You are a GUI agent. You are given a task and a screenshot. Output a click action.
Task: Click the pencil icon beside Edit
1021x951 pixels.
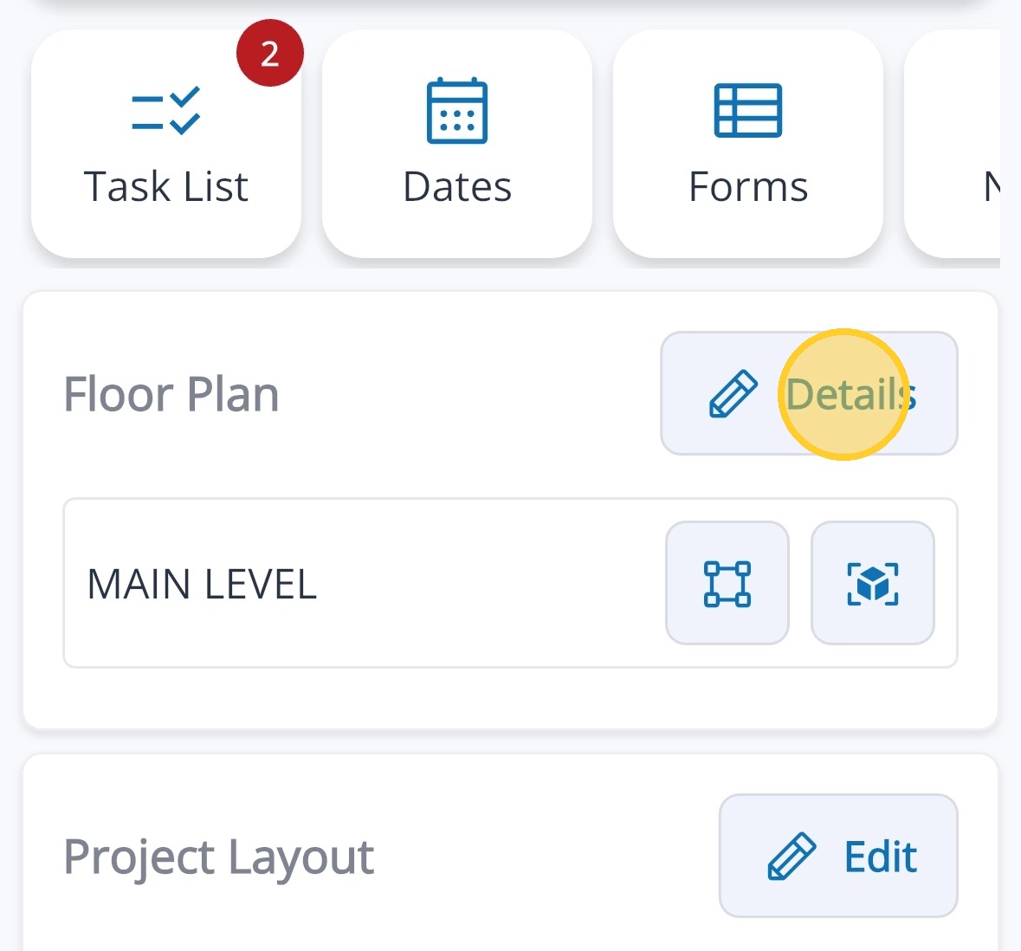coord(792,857)
